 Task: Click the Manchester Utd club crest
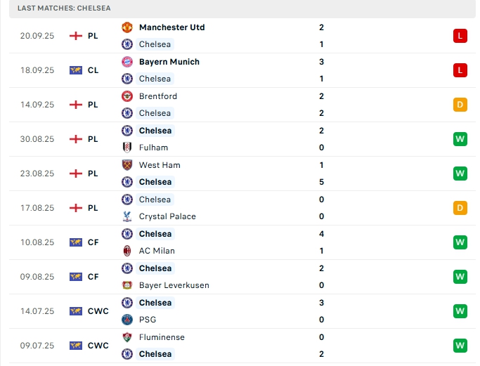pos(127,27)
